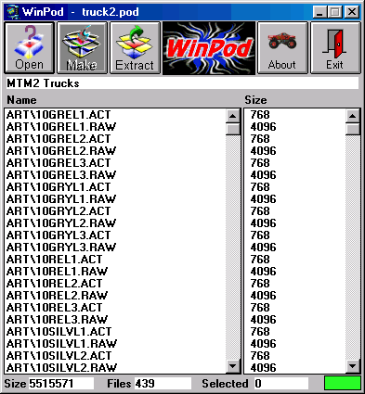The width and height of the screenshot is (365, 394).
Task: Click the WinPod logo banner
Action: [209, 48]
